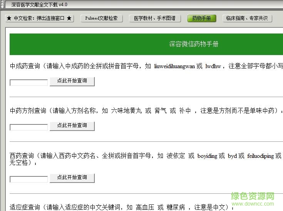Image resolution: width=283 pixels, height=211 pixels.
Task: Open 临床指南、专家共识 section
Action: 247,18
